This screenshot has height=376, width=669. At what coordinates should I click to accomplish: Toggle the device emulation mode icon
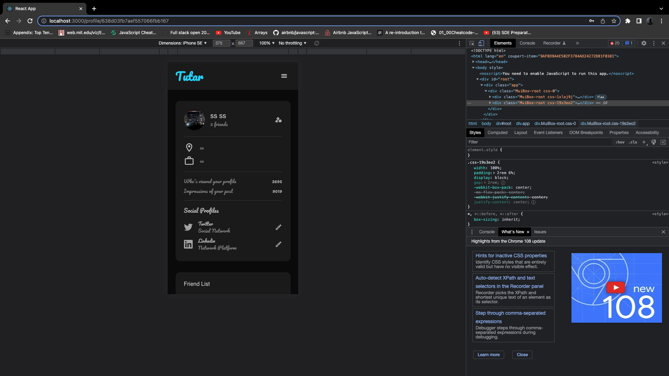click(x=481, y=43)
